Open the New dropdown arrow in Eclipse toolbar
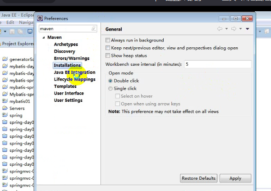Image resolution: width=271 pixels, height=191 pixels. [5, 32]
